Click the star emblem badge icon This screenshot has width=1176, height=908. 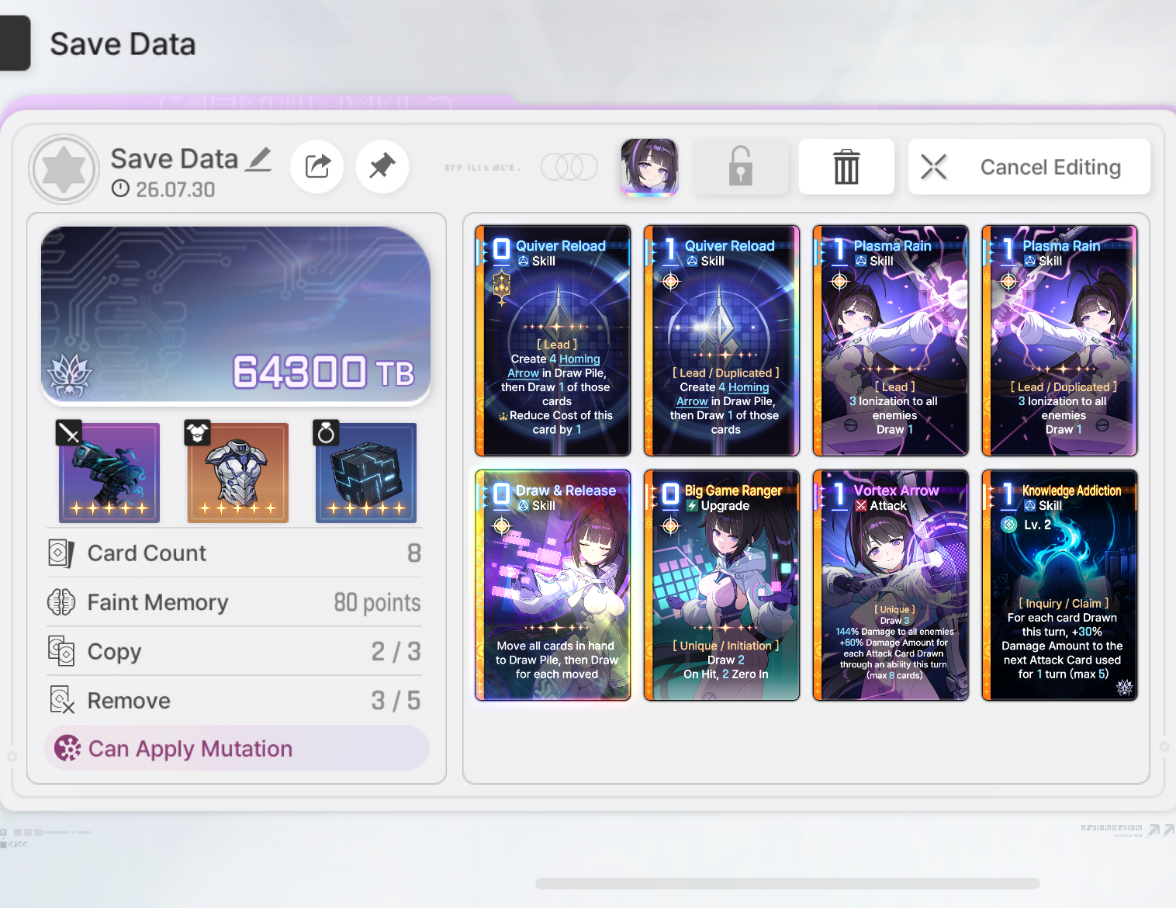(64, 169)
